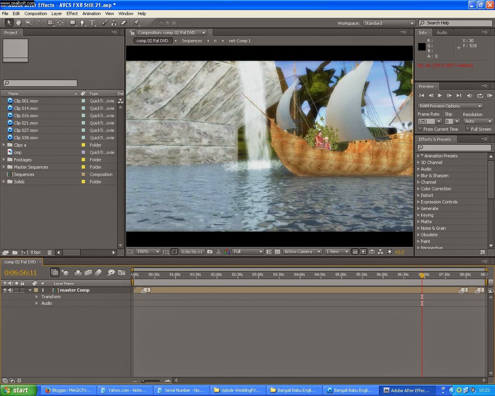Click the timeline zoom slider

click(151, 381)
